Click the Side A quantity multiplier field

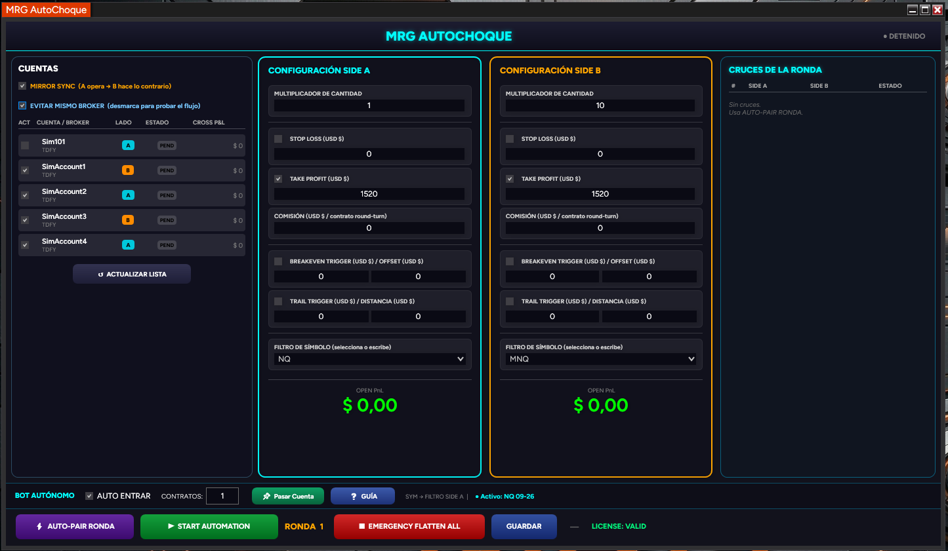pyautogui.click(x=369, y=105)
